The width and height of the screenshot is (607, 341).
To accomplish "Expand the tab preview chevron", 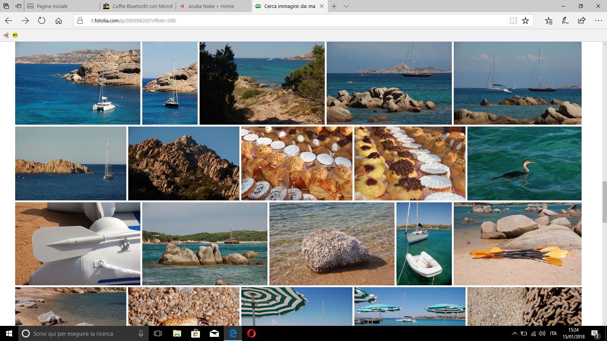I will pyautogui.click(x=346, y=6).
